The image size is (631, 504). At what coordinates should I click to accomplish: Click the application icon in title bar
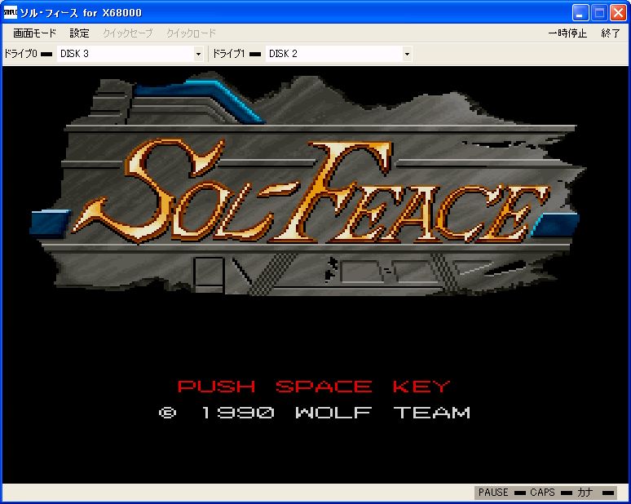10,12
